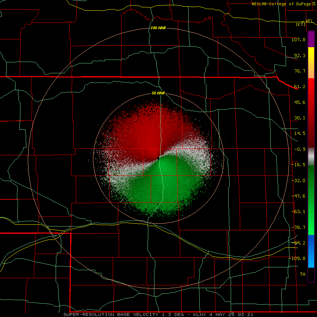Viewport: 317px width, 317px height.
Task: Click the -0.9 legend value
Action: click(300, 149)
